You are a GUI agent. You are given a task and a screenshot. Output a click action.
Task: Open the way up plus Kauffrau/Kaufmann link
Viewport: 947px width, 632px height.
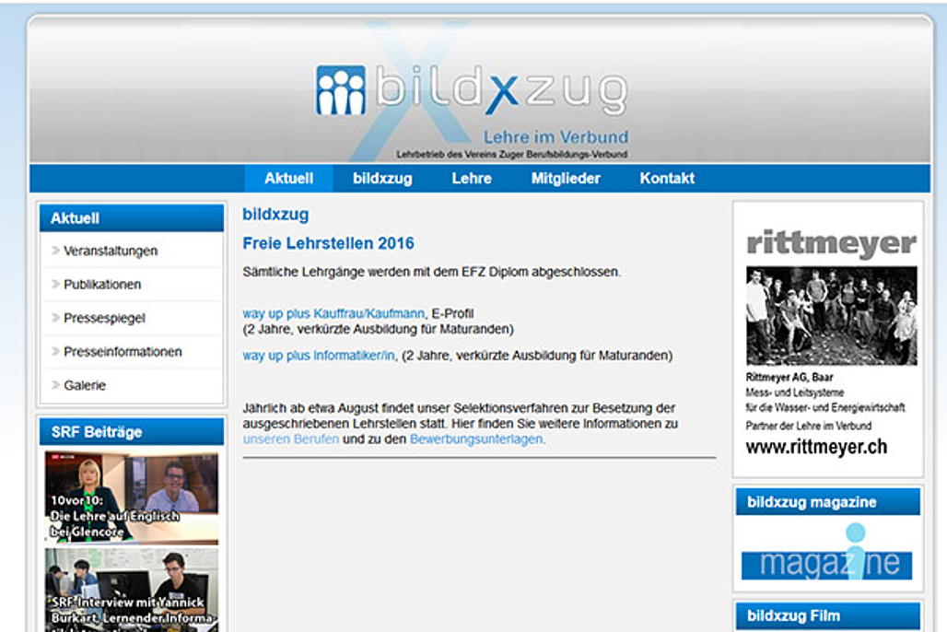click(x=333, y=313)
